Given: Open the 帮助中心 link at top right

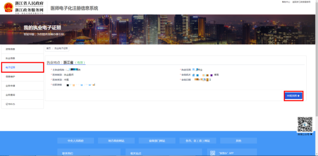Looking at the screenshot, I should point(286,2).
